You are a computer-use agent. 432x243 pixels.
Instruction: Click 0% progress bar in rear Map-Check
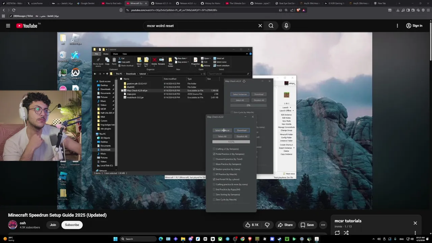click(x=249, y=105)
